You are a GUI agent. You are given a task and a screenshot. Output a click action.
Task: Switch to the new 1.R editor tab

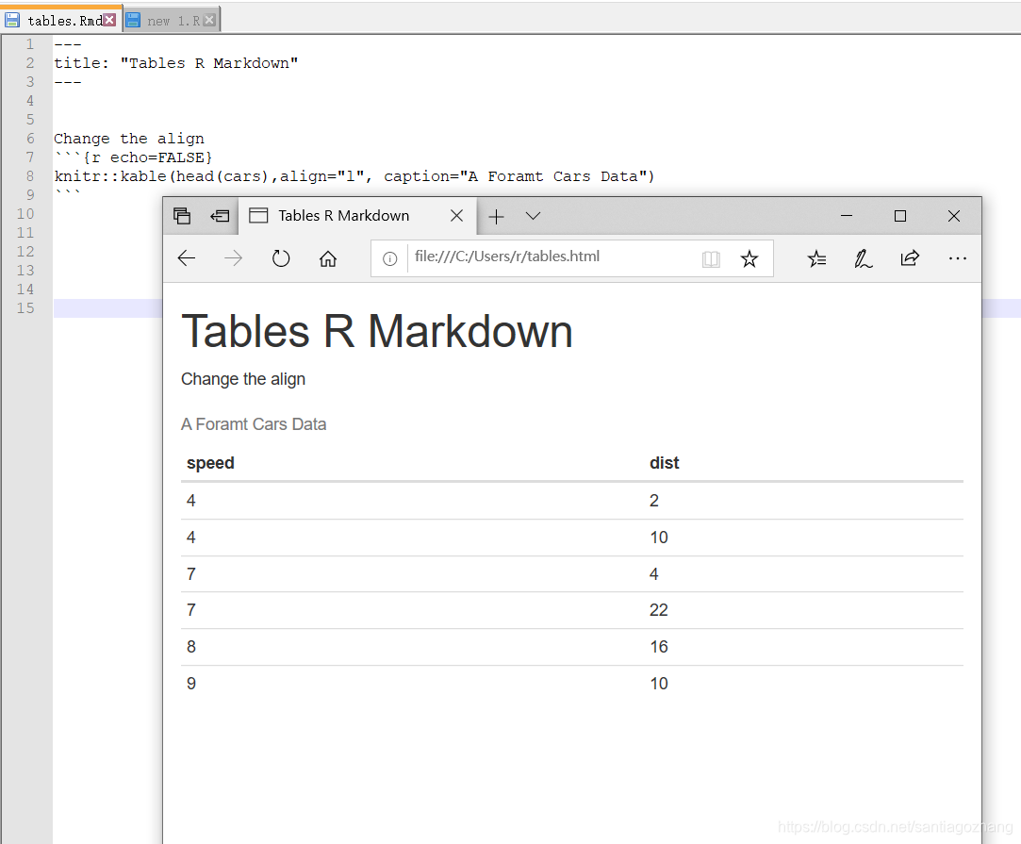pyautogui.click(x=172, y=20)
